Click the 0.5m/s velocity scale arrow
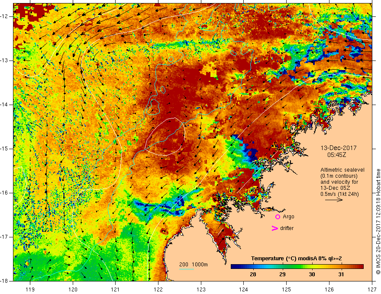Screen dimensions: 381x294 tap(334, 200)
